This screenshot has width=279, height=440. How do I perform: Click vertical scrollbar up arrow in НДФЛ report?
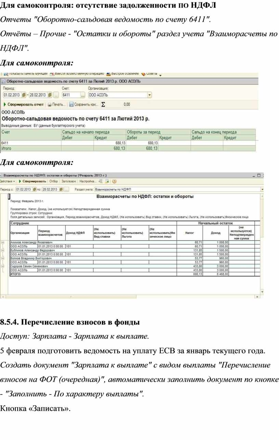(x=262, y=197)
